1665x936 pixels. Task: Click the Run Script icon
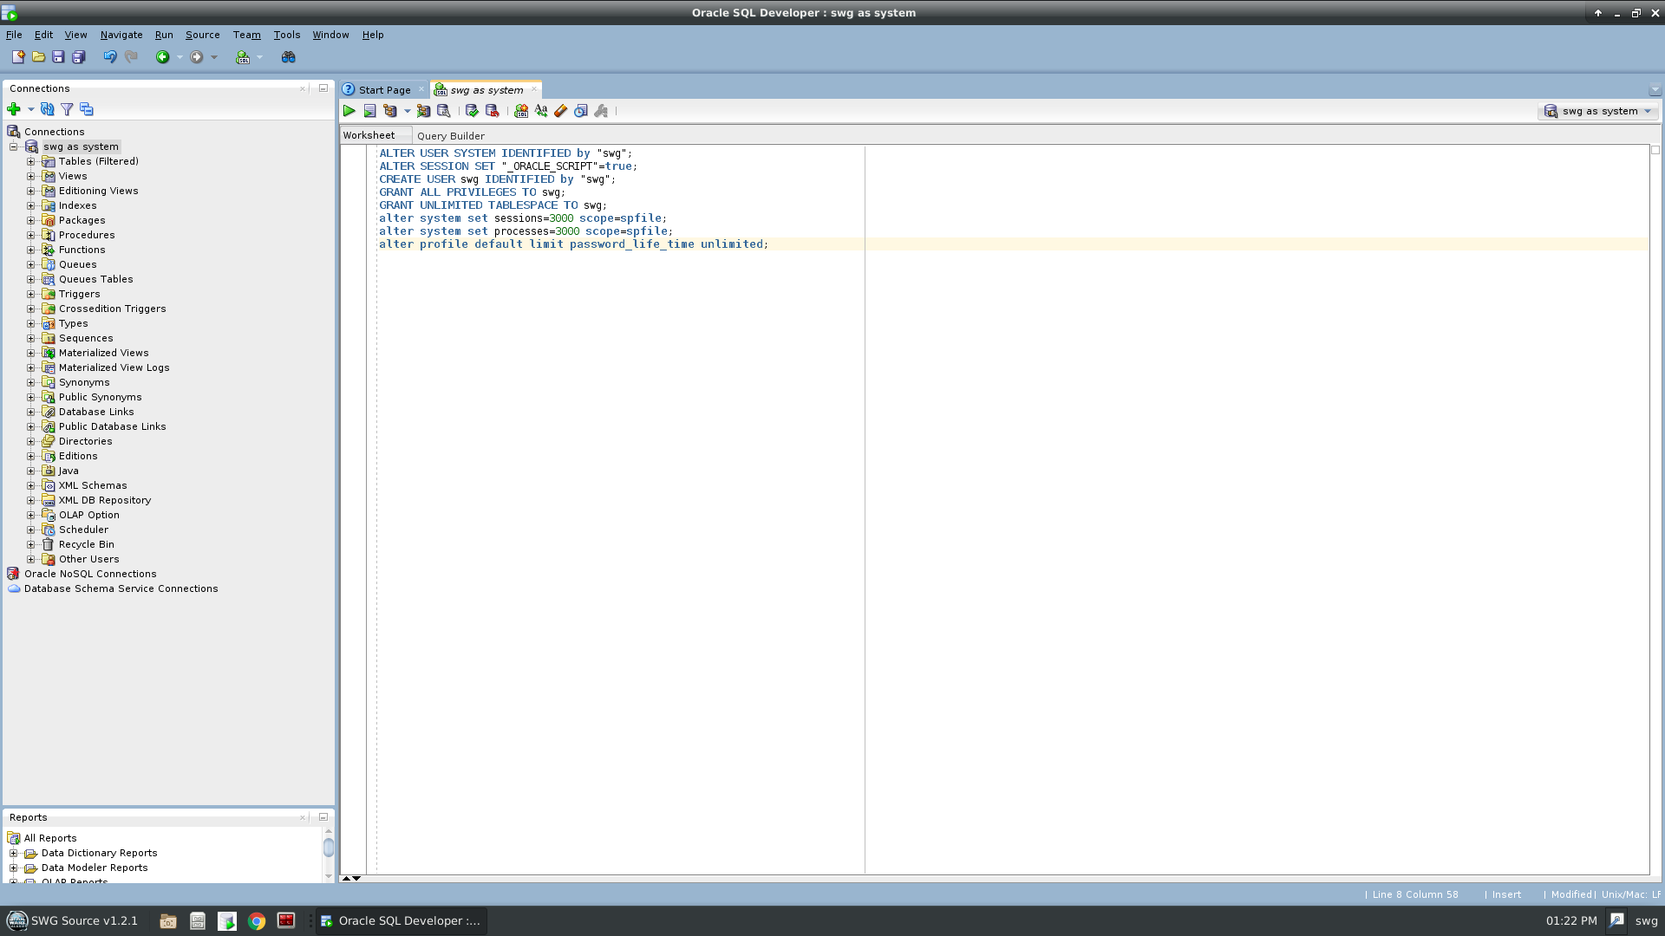(x=369, y=111)
